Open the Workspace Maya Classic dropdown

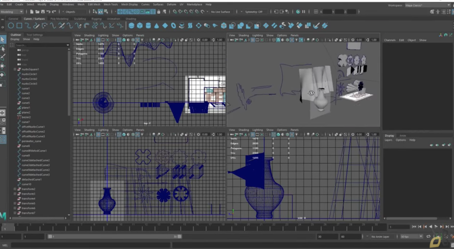[x=427, y=5]
